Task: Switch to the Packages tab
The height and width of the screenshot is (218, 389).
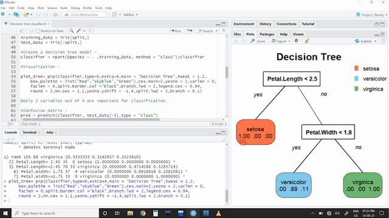Action: point(267,35)
